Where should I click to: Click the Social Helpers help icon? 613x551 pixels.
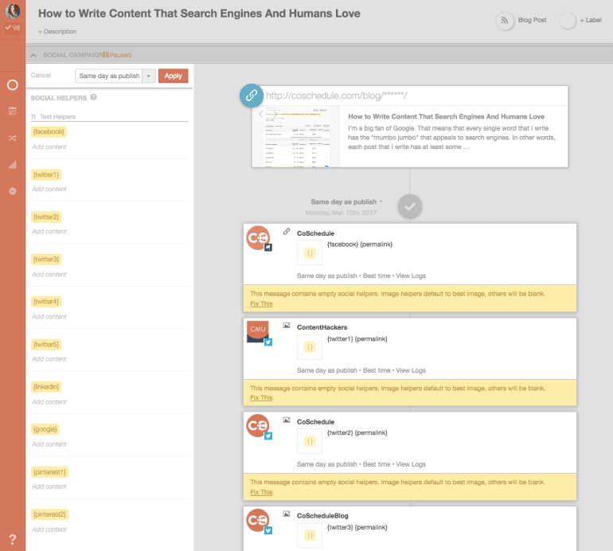pos(94,98)
